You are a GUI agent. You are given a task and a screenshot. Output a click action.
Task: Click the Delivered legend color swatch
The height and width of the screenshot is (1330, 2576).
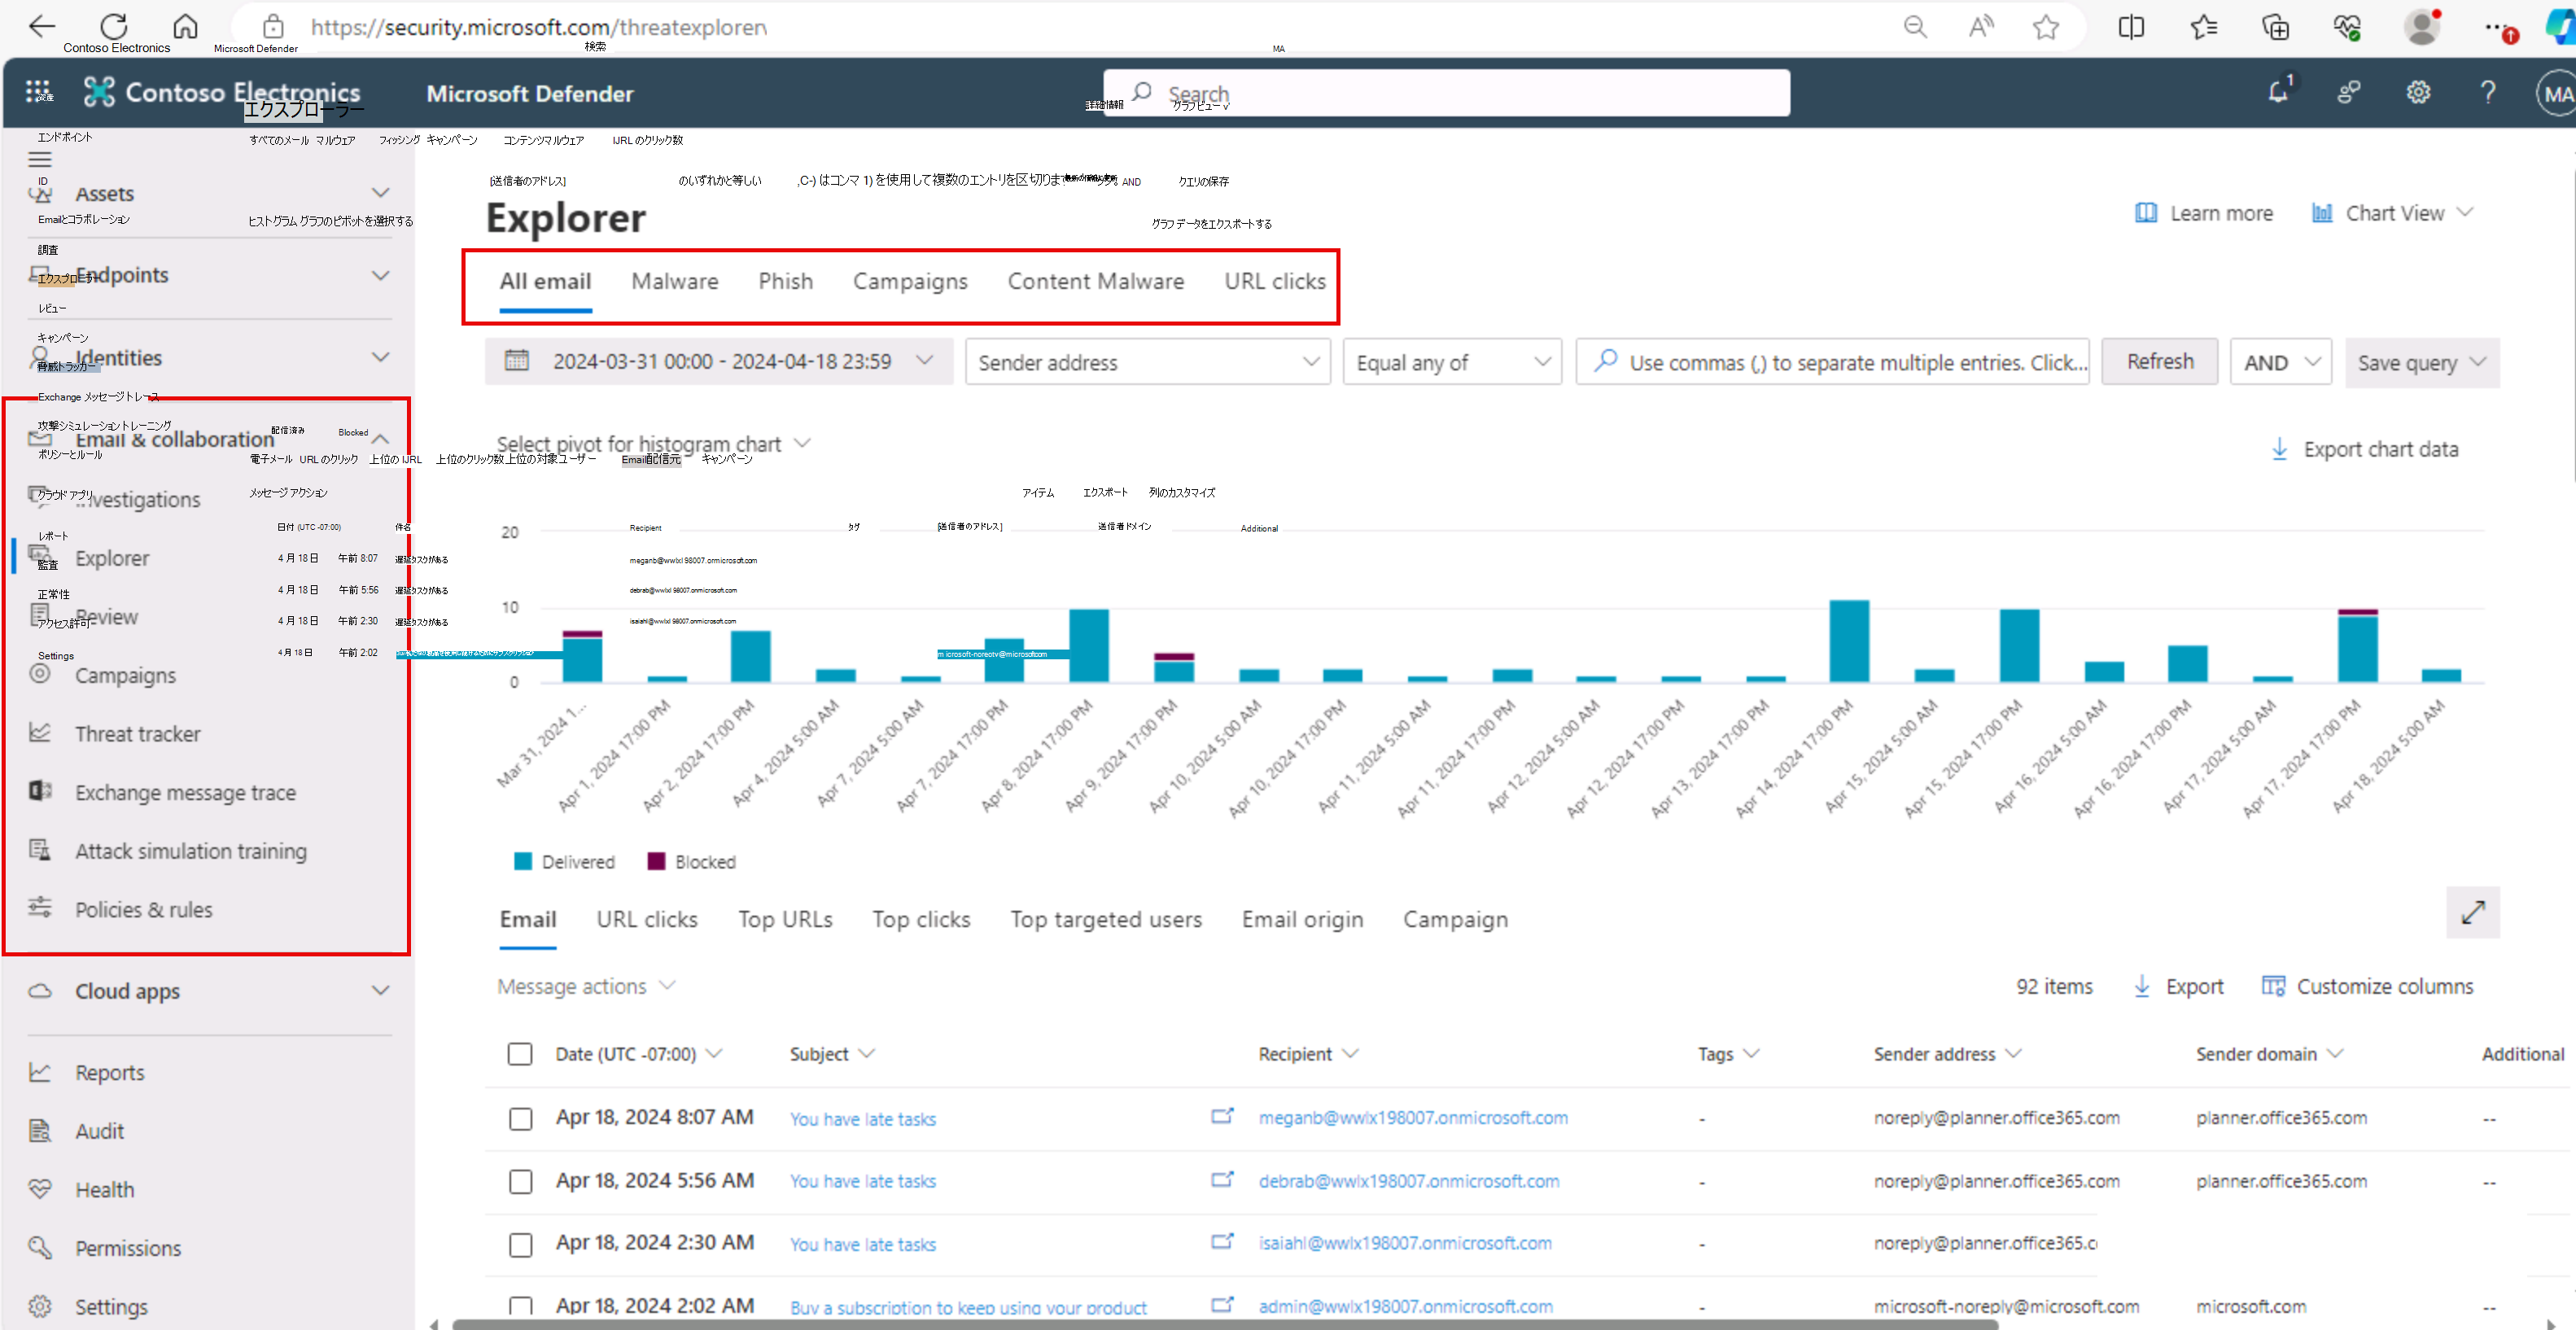[523, 862]
